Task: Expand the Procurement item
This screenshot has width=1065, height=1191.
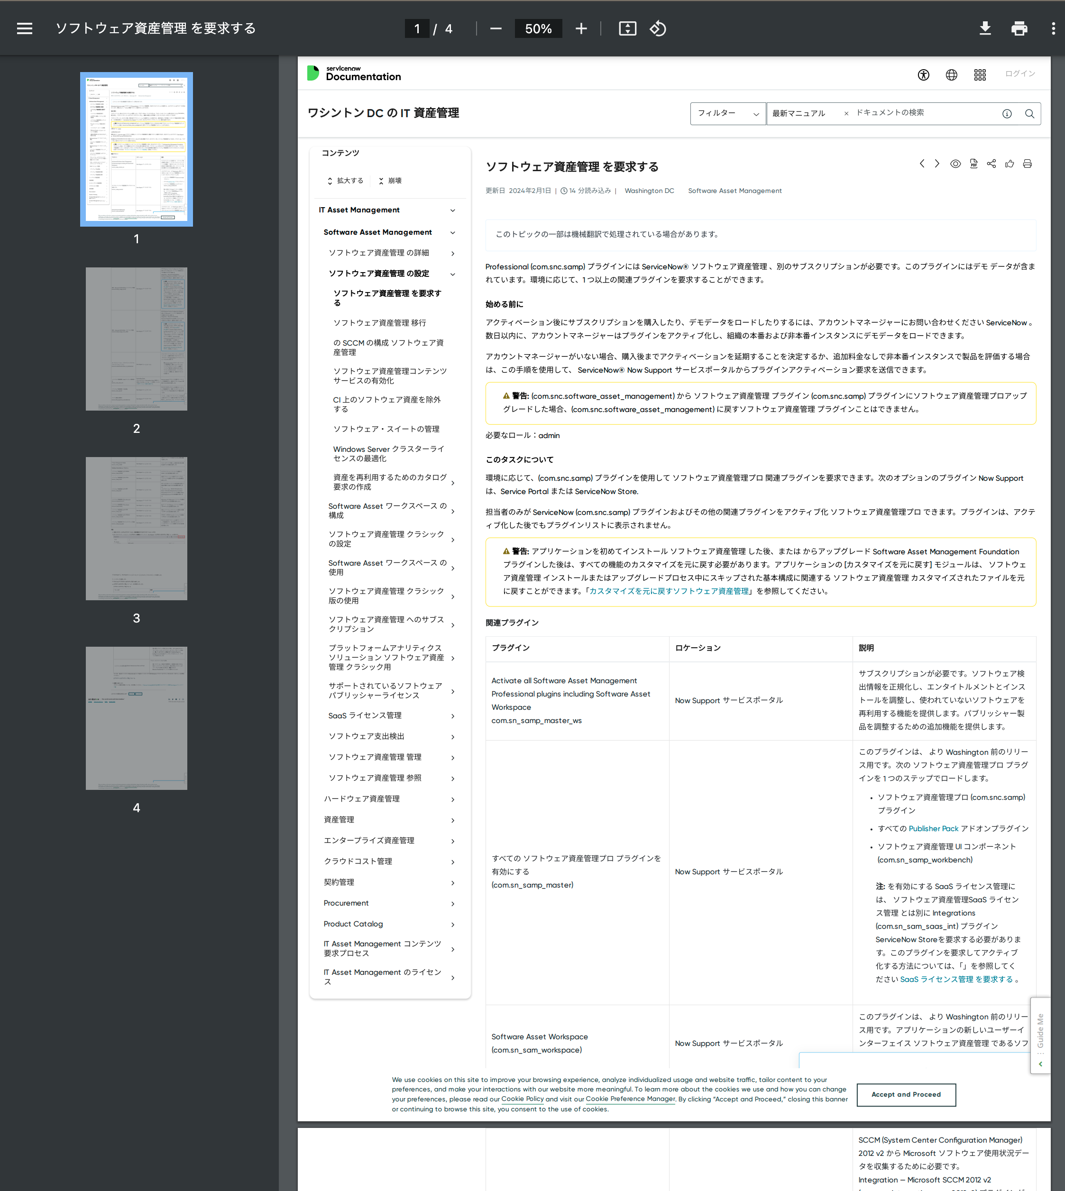Action: (x=452, y=904)
